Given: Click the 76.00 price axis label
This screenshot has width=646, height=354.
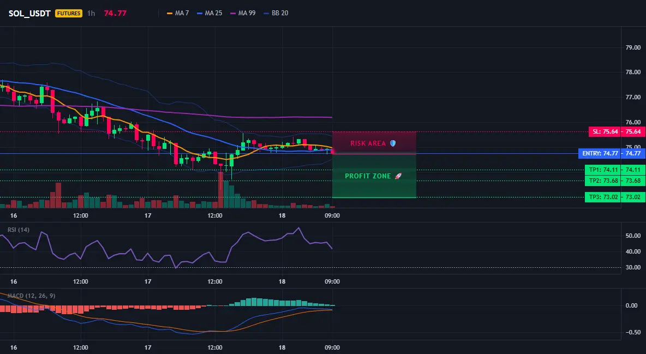Looking at the screenshot, I should pos(633,122).
